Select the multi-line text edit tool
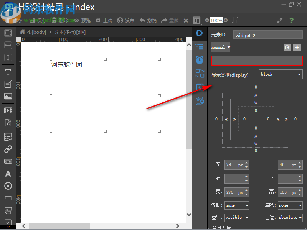This screenshot has width=307, height=230. pos(8,84)
